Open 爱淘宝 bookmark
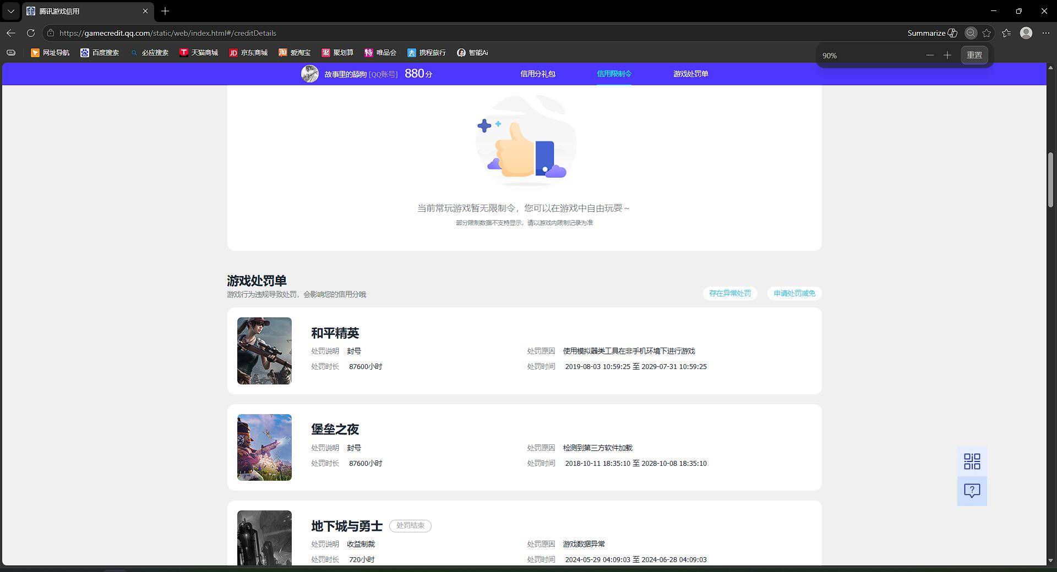 pos(295,53)
